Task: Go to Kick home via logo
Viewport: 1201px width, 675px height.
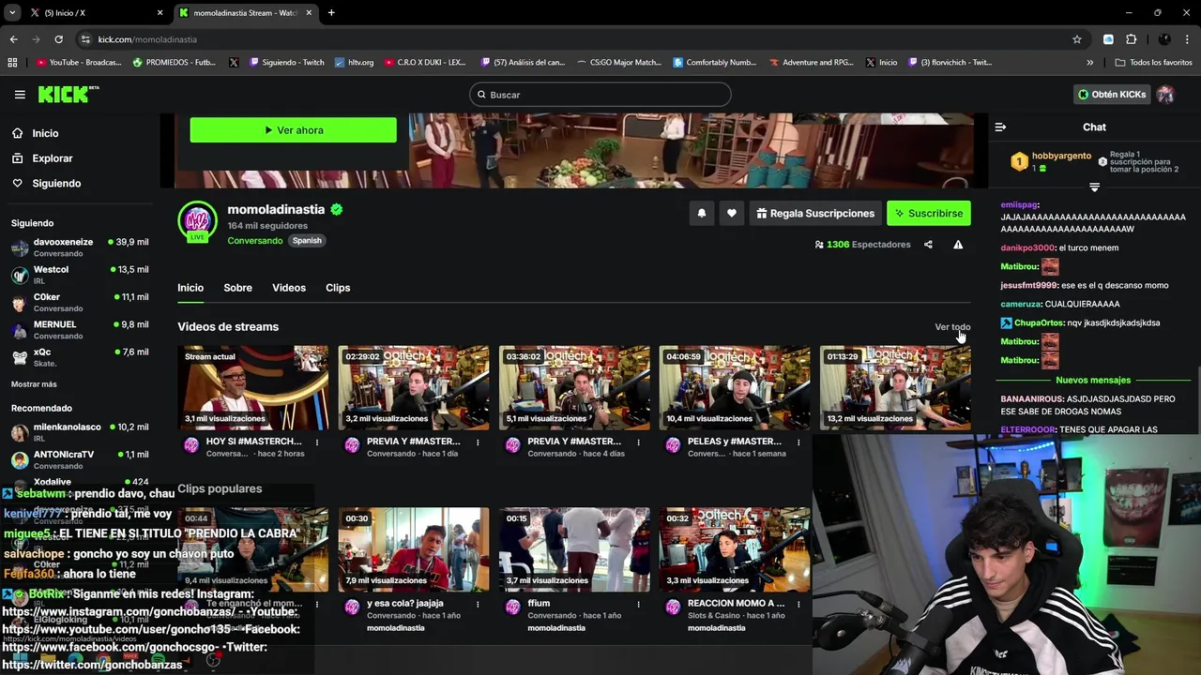Action: click(68, 94)
